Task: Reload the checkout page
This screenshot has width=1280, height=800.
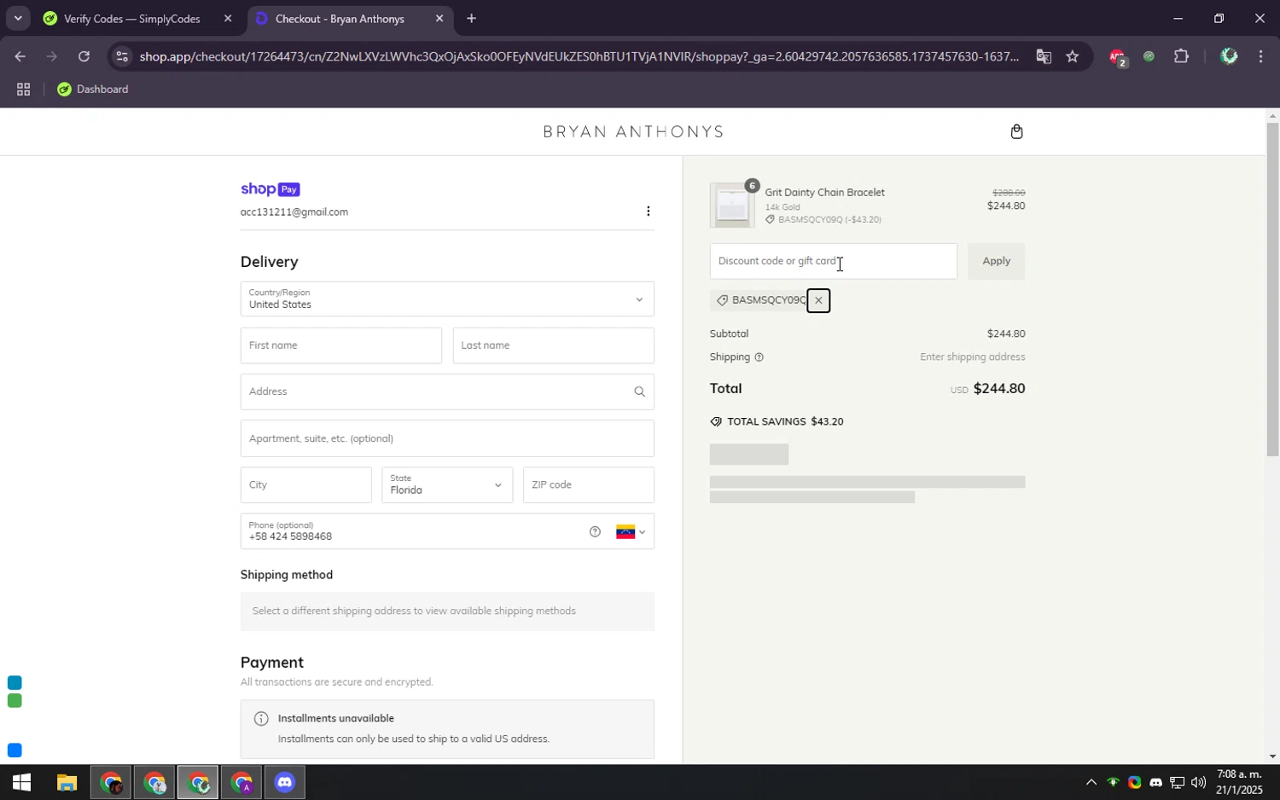Action: (84, 57)
